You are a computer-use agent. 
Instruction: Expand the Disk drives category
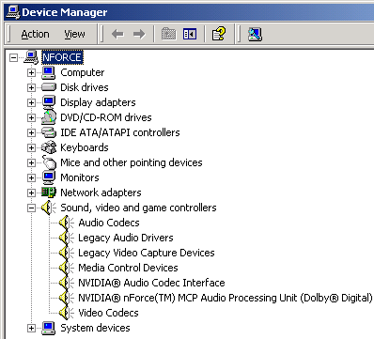31,87
